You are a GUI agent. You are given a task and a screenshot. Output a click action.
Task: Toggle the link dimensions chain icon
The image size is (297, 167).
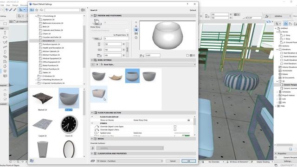[127, 50]
